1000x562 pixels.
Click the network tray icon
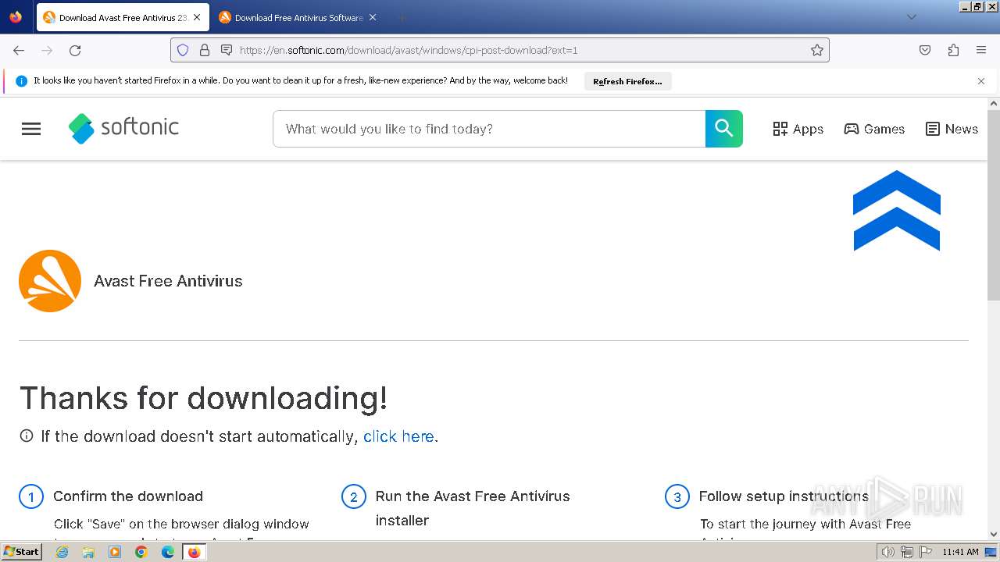(906, 552)
